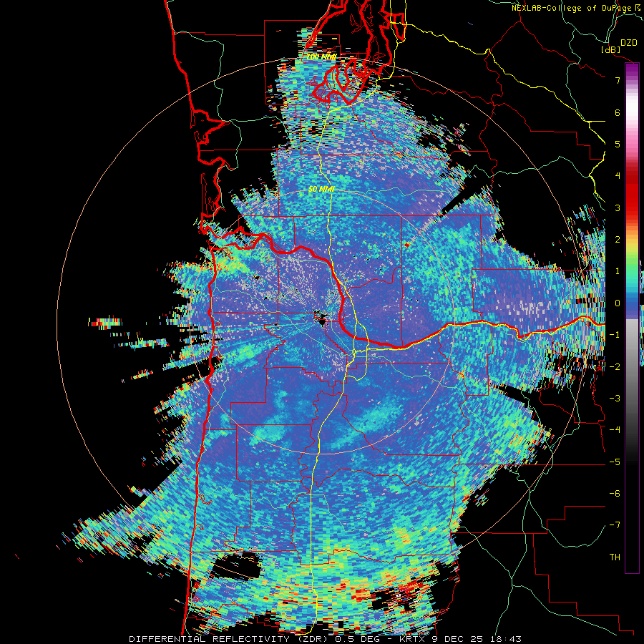Click the green segment of color bar
This screenshot has height=644, width=644.
[632, 265]
